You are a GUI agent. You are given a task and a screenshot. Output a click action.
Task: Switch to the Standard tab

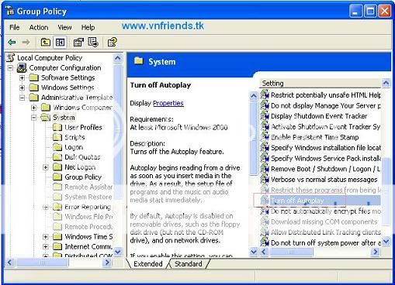(189, 264)
